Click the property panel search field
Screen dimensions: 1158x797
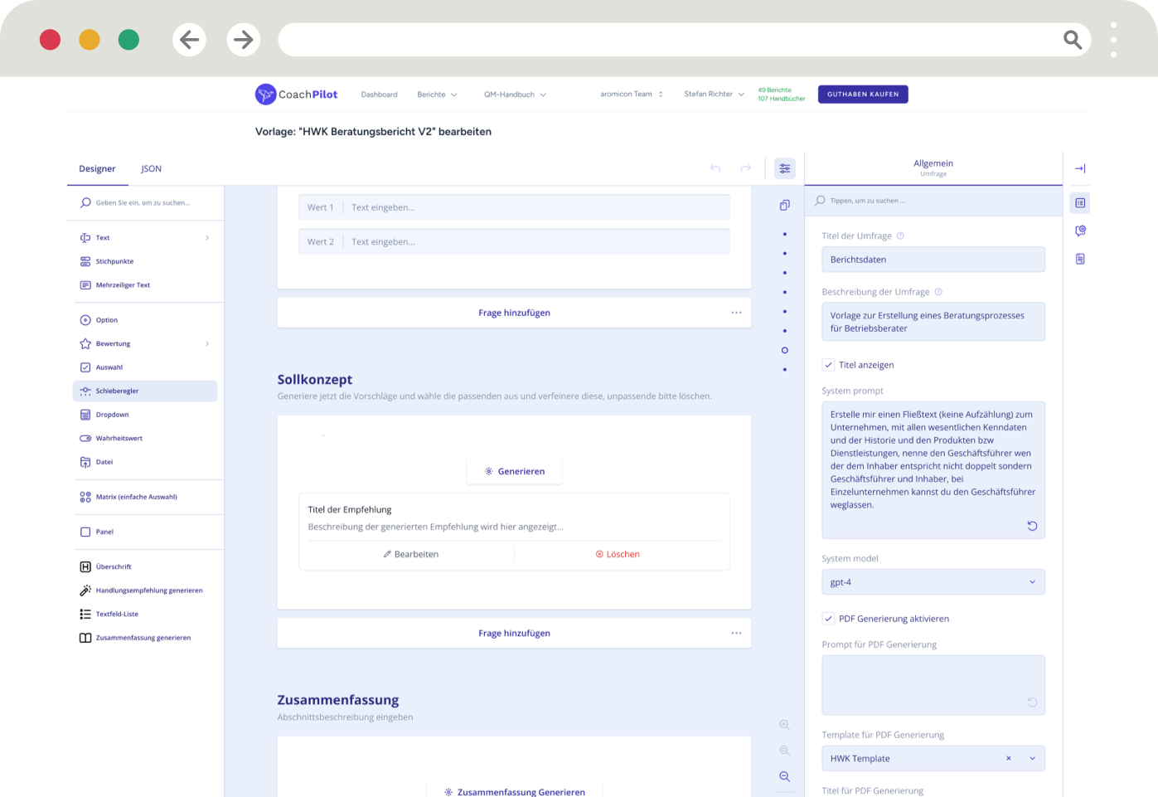click(x=933, y=201)
